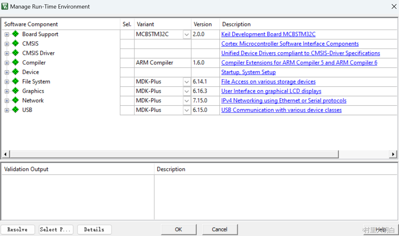Click the version 6.14.1 cell
The image size is (399, 236).
point(205,82)
